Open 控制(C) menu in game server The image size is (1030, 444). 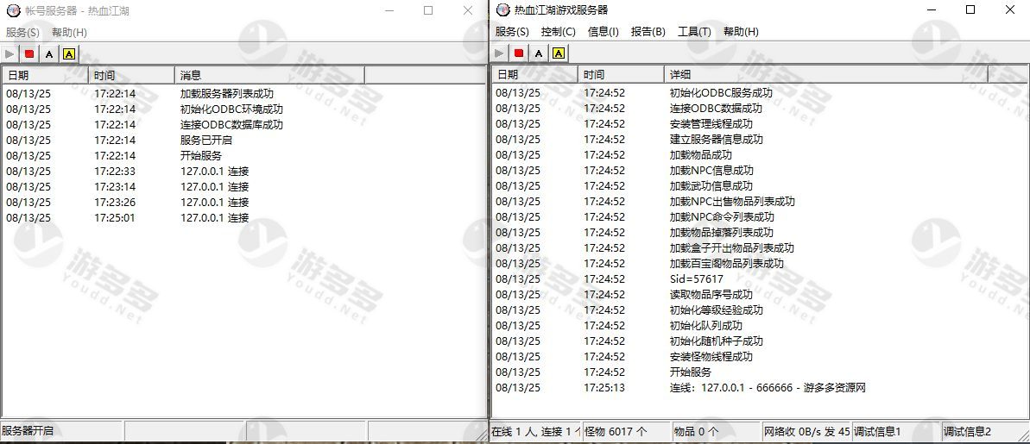click(558, 32)
